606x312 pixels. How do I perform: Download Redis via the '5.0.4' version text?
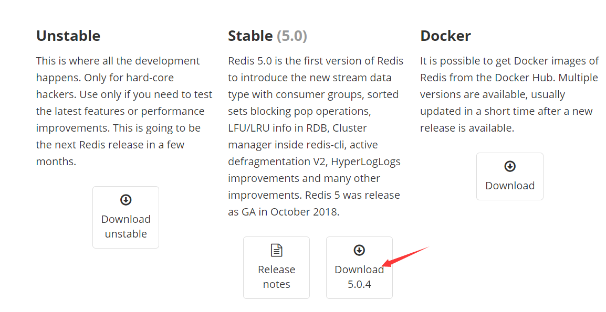pos(359,284)
